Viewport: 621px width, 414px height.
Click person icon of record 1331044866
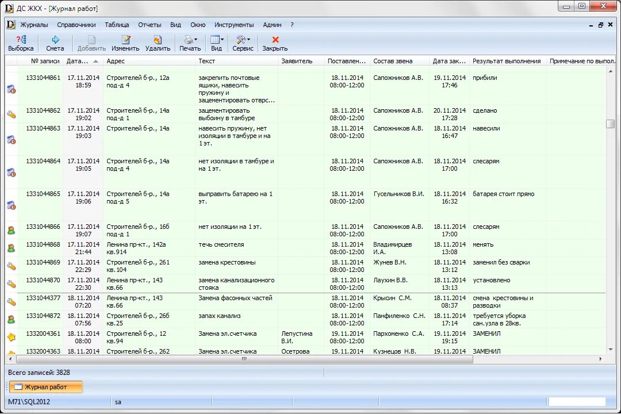pyautogui.click(x=11, y=230)
